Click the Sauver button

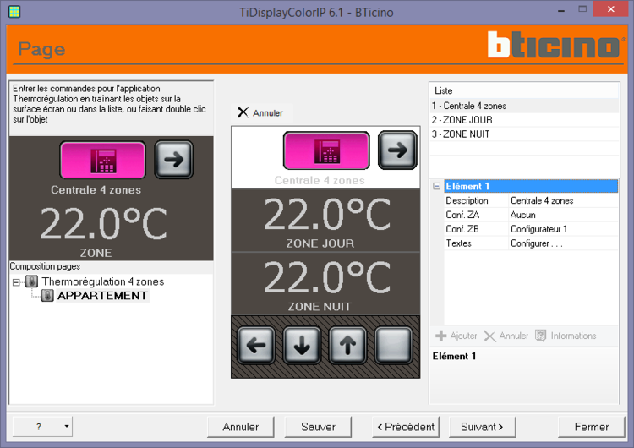(x=318, y=427)
